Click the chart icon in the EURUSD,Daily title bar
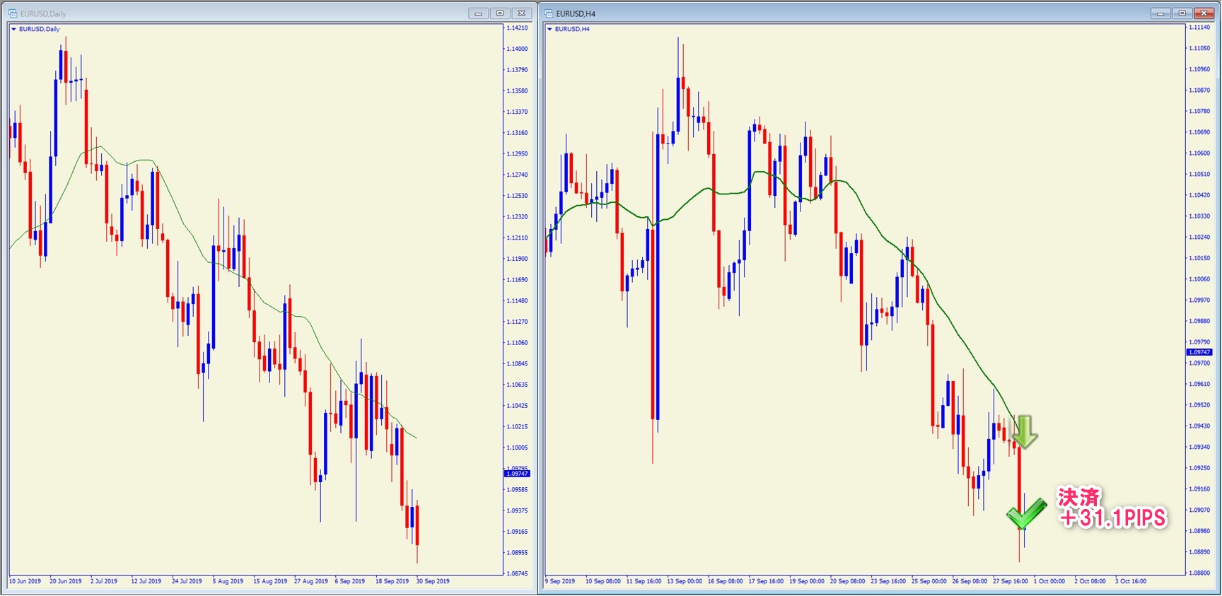 click(x=12, y=13)
